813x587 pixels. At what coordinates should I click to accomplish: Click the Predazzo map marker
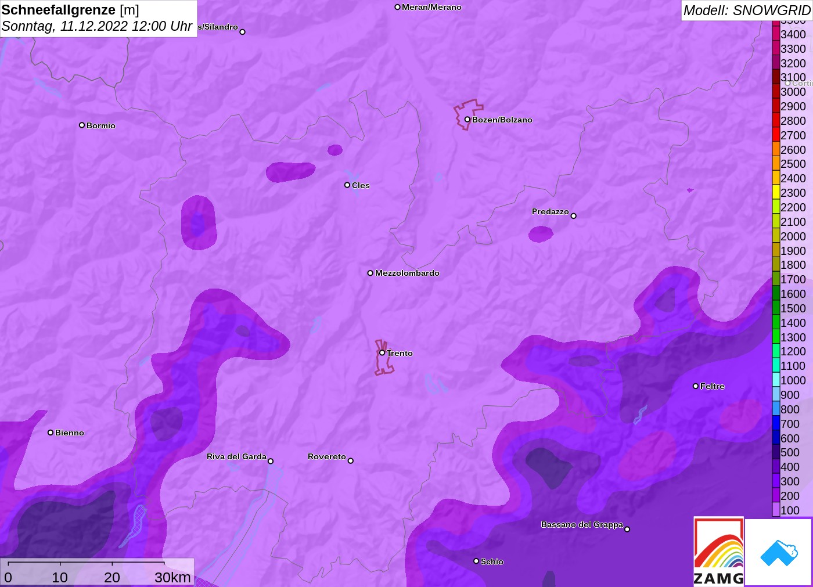pos(573,216)
